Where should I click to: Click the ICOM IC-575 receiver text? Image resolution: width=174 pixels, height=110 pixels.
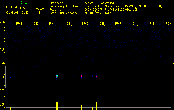111,10
